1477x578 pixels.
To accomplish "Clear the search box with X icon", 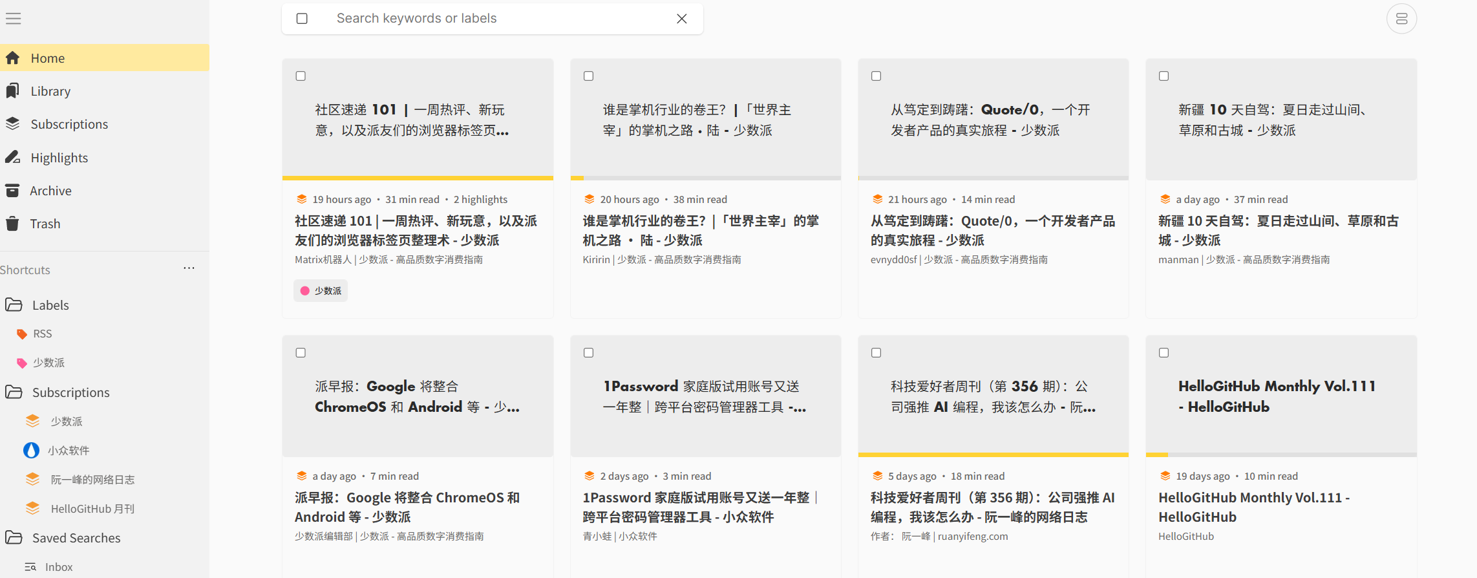I will [682, 19].
